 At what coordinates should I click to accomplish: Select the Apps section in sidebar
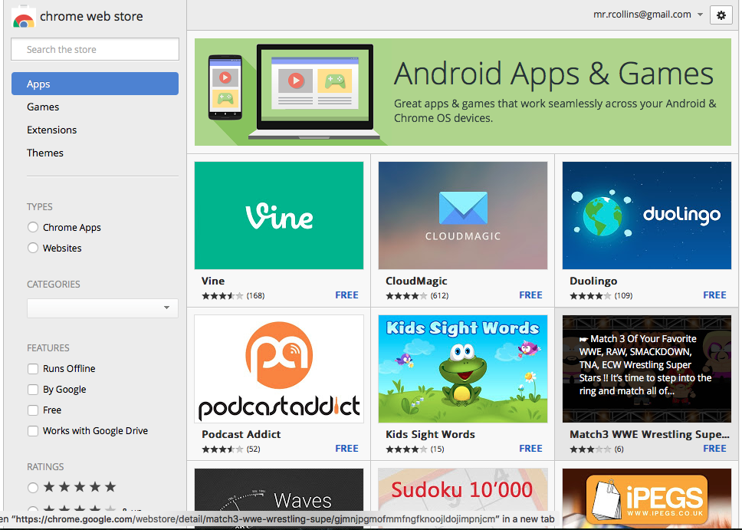[x=95, y=84]
